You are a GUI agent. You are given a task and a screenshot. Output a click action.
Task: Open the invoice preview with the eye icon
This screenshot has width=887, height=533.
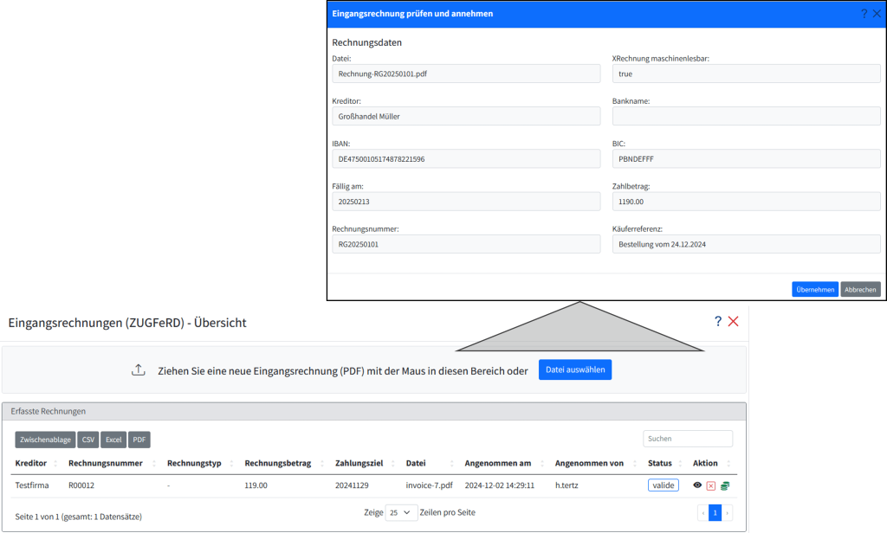coord(697,485)
